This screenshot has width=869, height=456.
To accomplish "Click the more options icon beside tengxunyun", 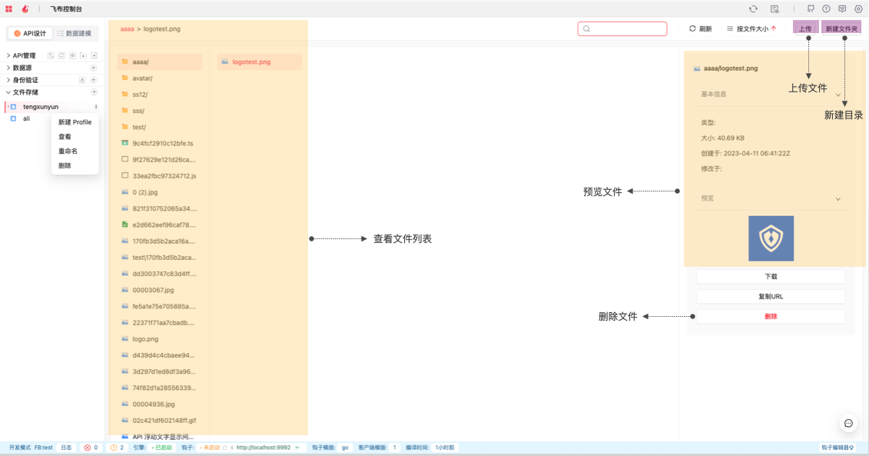I will tap(96, 107).
